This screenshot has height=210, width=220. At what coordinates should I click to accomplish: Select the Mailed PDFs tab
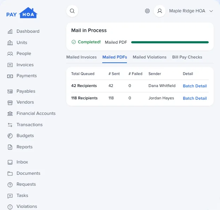click(115, 57)
